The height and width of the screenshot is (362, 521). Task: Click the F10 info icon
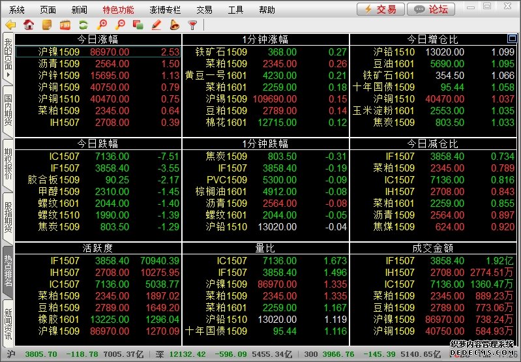click(x=65, y=25)
